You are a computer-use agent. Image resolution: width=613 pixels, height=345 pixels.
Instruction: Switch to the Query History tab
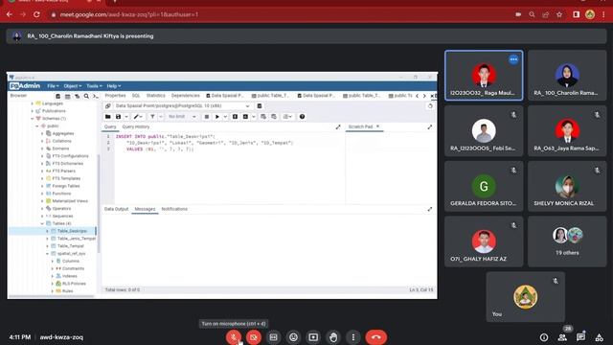(136, 126)
